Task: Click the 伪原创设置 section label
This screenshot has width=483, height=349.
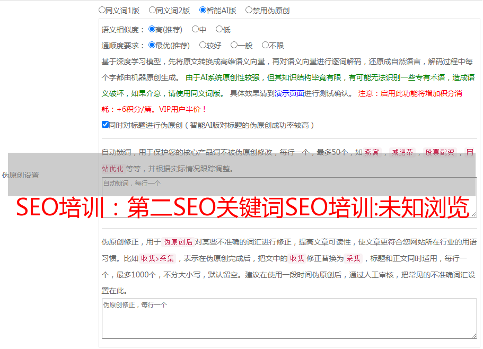Action: 21,175
